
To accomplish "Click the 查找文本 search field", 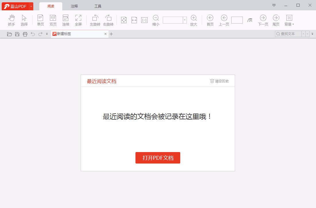I will (288, 34).
